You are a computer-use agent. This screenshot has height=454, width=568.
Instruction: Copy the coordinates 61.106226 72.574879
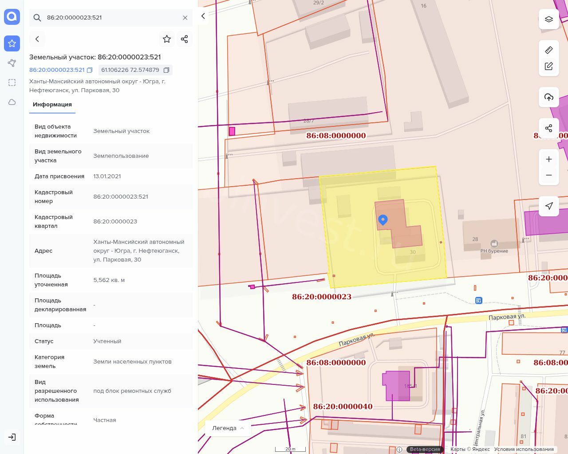coord(166,70)
